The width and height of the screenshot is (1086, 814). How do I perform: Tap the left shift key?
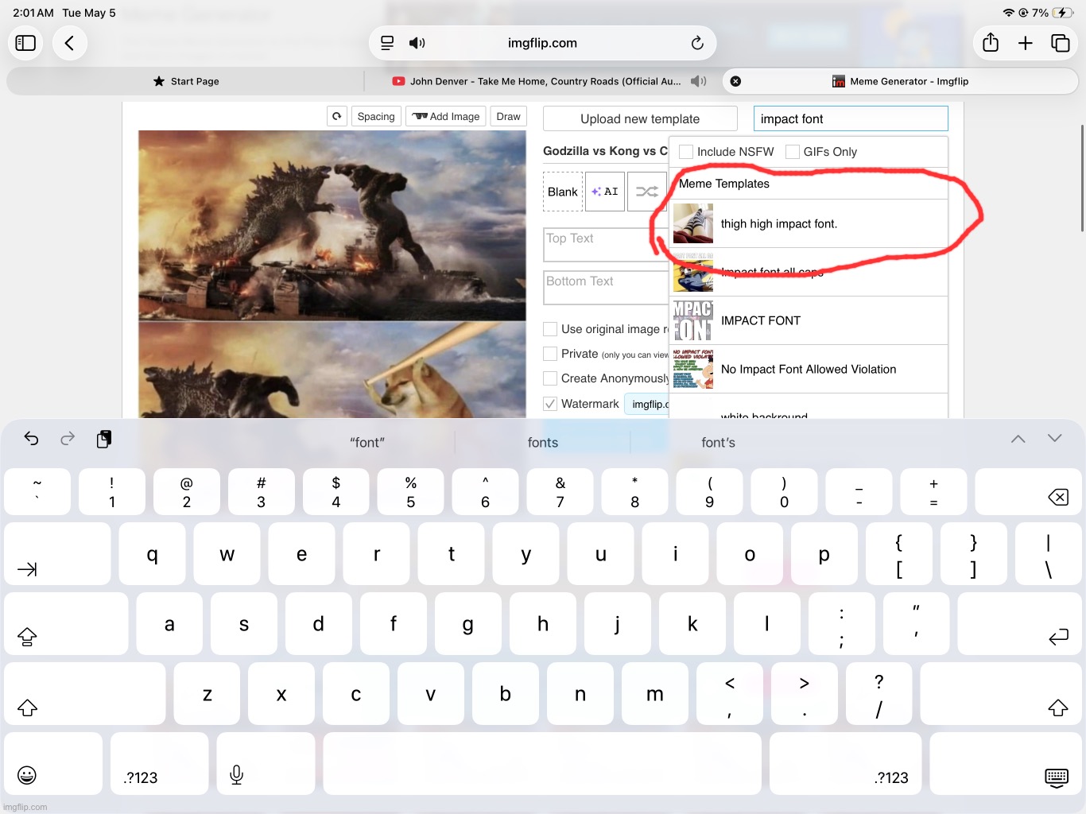click(x=85, y=694)
